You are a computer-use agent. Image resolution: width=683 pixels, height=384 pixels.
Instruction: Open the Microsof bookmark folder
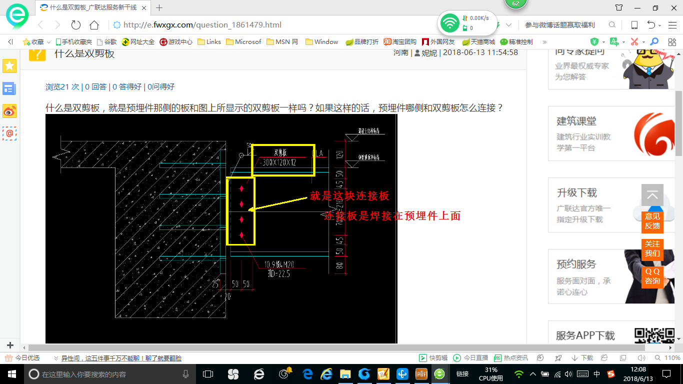click(244, 42)
